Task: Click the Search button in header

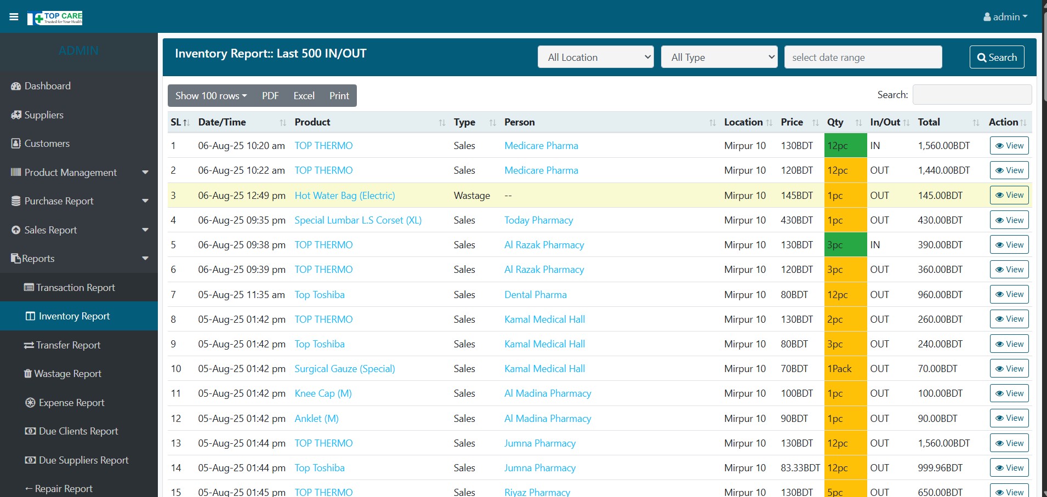Action: click(997, 57)
